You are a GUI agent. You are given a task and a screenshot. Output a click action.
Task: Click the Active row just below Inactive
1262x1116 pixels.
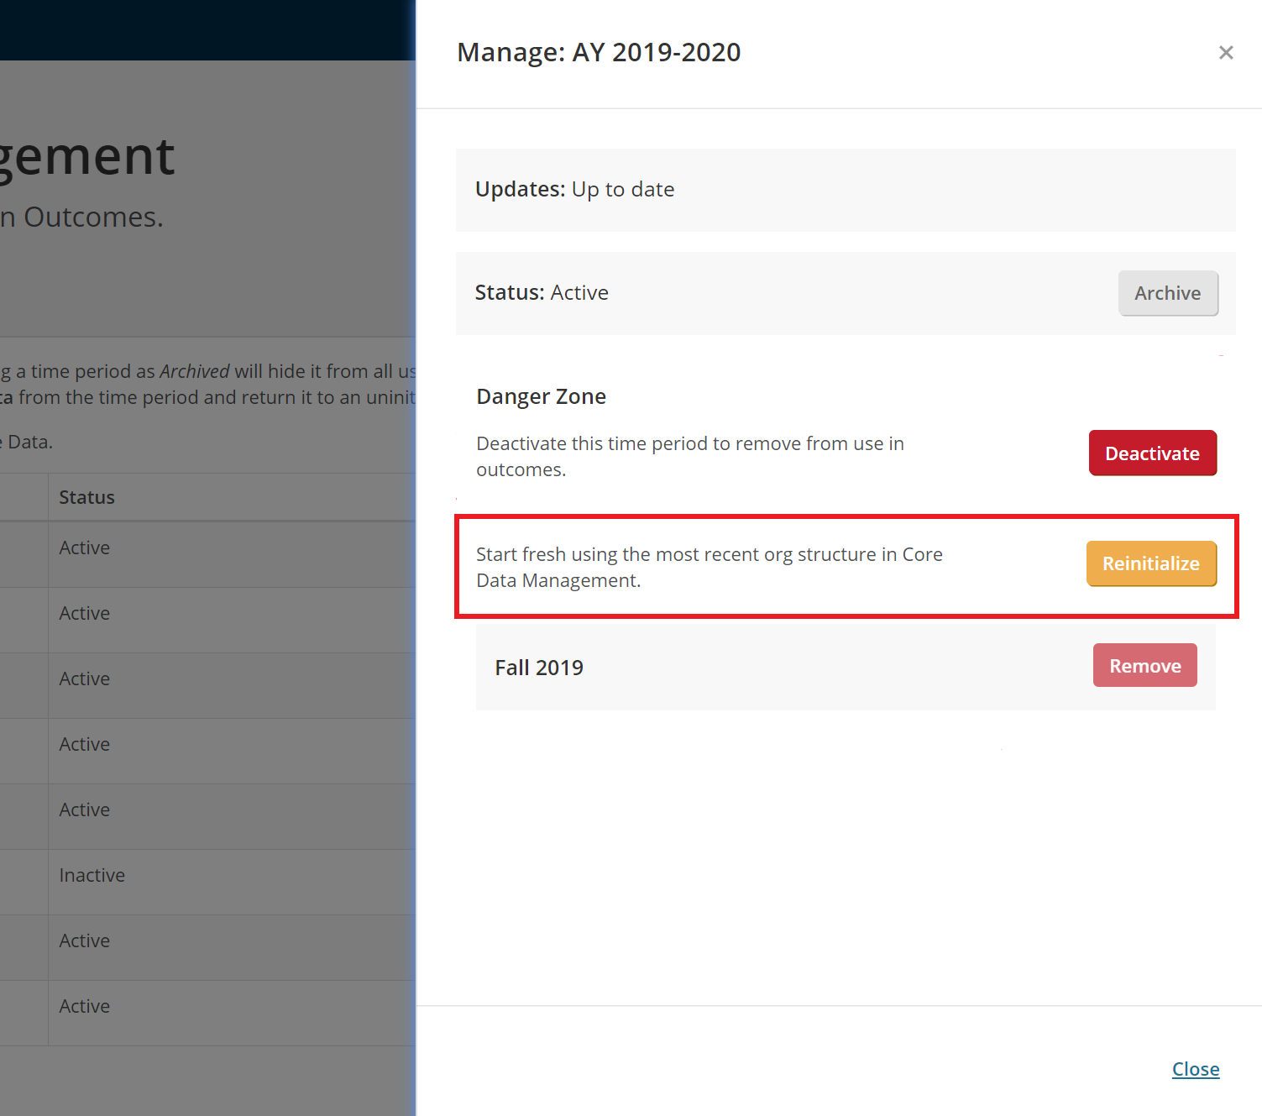(84, 940)
